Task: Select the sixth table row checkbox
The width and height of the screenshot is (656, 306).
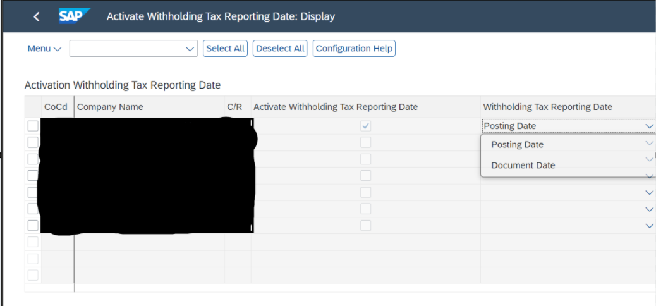Action: pyautogui.click(x=33, y=209)
